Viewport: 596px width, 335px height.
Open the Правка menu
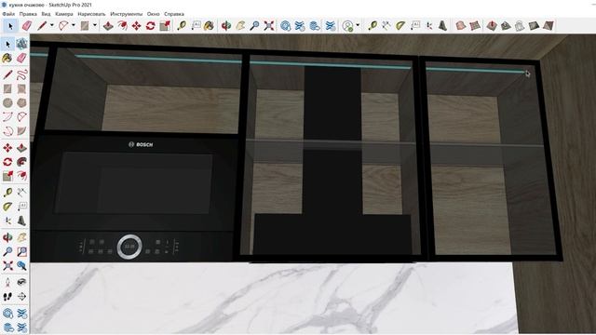[x=28, y=14]
